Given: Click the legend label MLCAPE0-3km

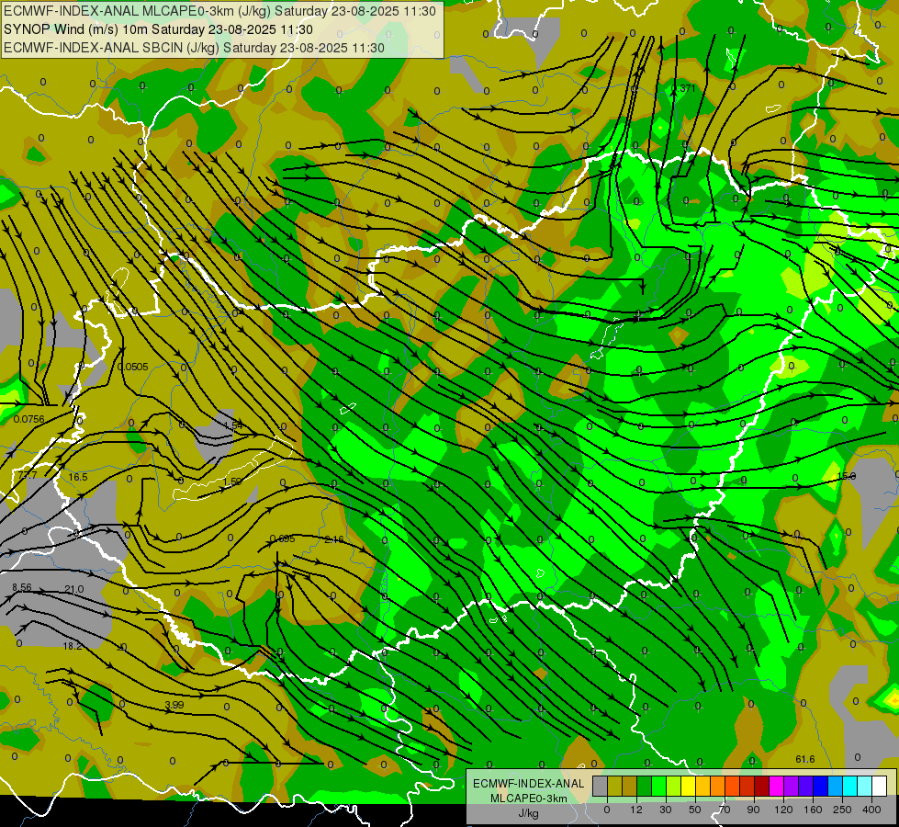Looking at the screenshot, I should point(528,799).
